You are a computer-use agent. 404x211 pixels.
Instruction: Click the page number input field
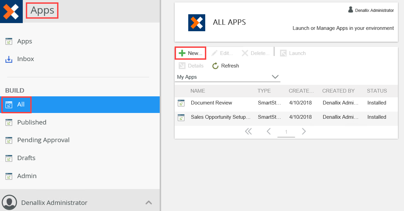coord(286,132)
